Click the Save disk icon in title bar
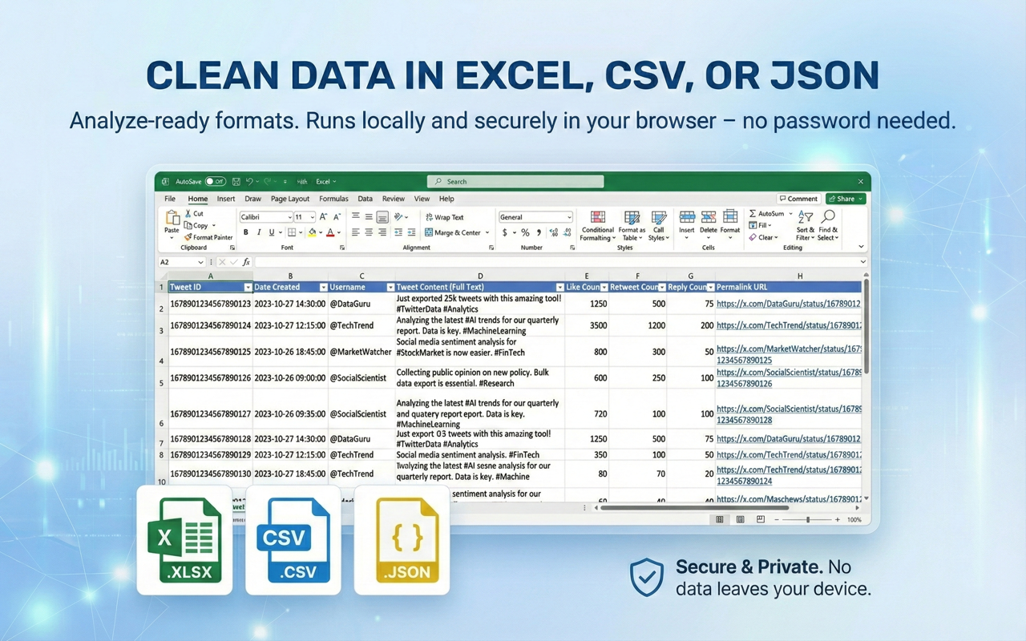The image size is (1026, 641). click(x=237, y=182)
